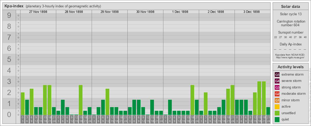Click the 'extreme storm' legend label
311x126 pixels.
tap(293, 75)
